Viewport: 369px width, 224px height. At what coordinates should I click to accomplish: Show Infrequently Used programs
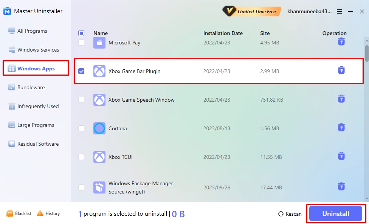[38, 106]
